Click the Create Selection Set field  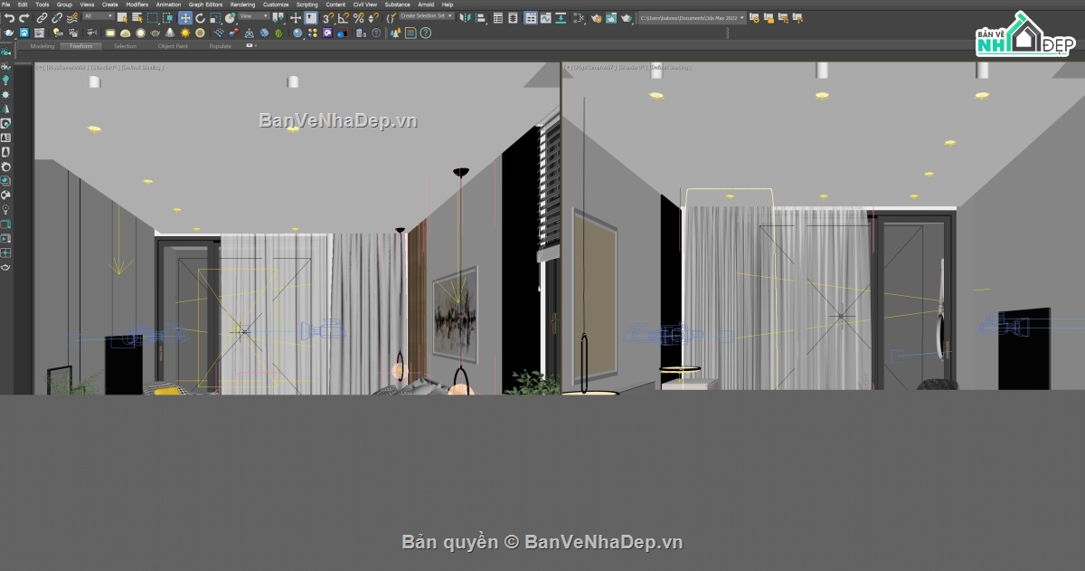tap(425, 16)
